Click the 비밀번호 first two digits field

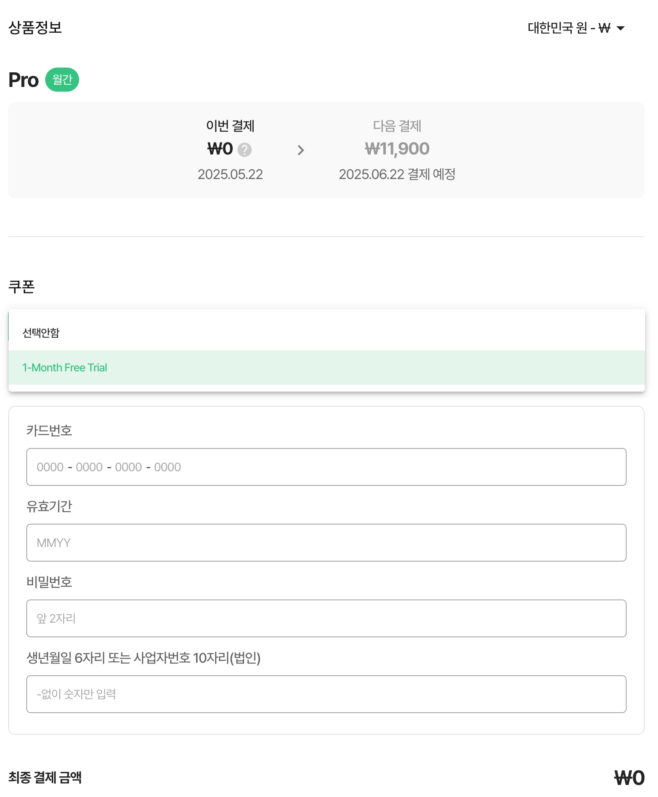click(x=326, y=618)
